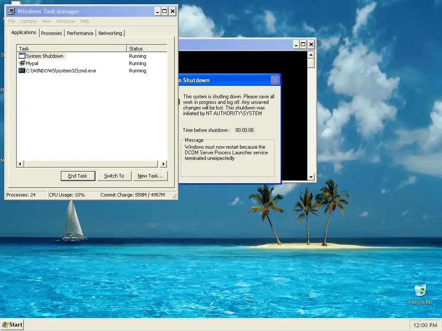
Task: Select the System Shutdown task icon
Action: click(22, 56)
